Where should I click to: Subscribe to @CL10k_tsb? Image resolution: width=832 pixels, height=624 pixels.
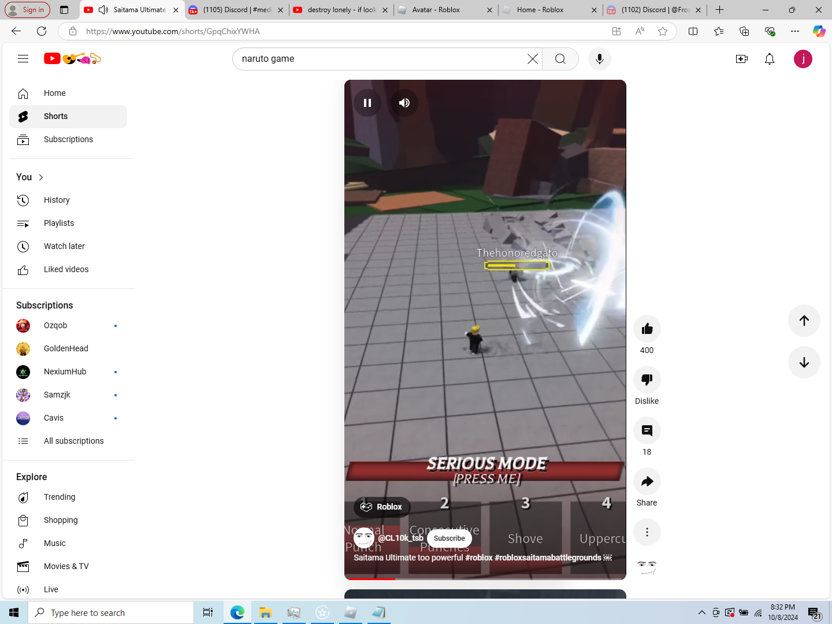pyautogui.click(x=450, y=538)
